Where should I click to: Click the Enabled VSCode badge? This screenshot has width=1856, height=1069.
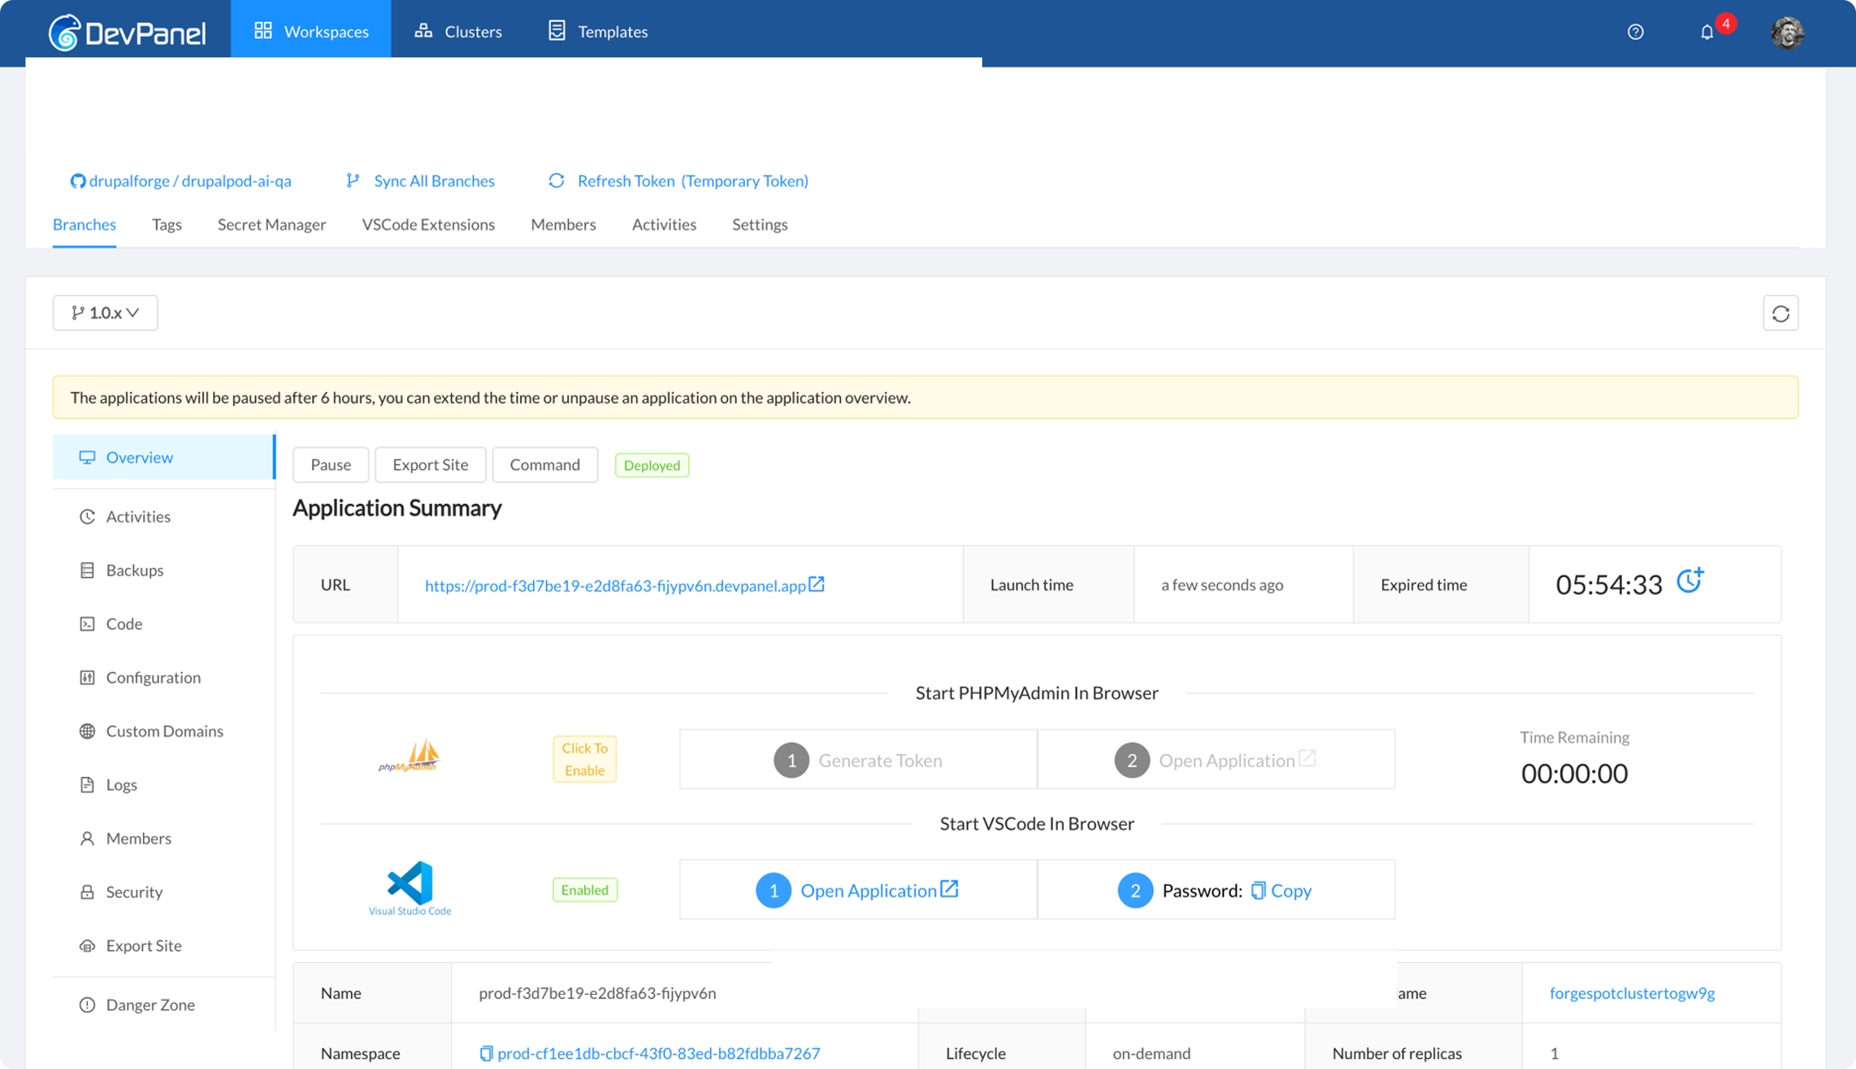tap(584, 890)
